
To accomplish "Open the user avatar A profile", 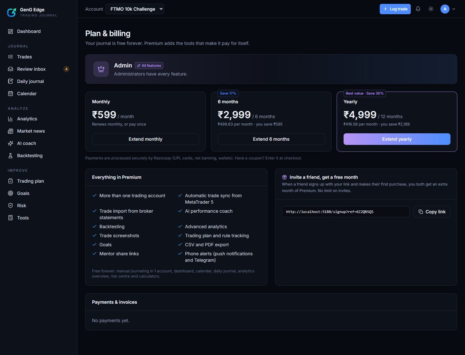I will coord(445,9).
